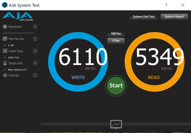Expand the Resolution dropdown arrow
Screen dimensions: 191x133
(x=35, y=26)
